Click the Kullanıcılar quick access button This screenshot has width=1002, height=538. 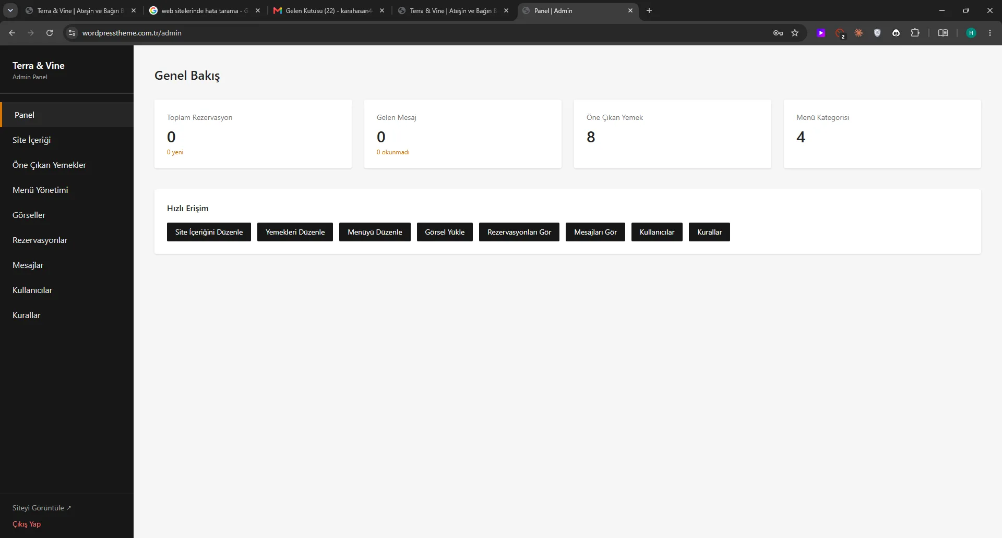click(x=657, y=232)
